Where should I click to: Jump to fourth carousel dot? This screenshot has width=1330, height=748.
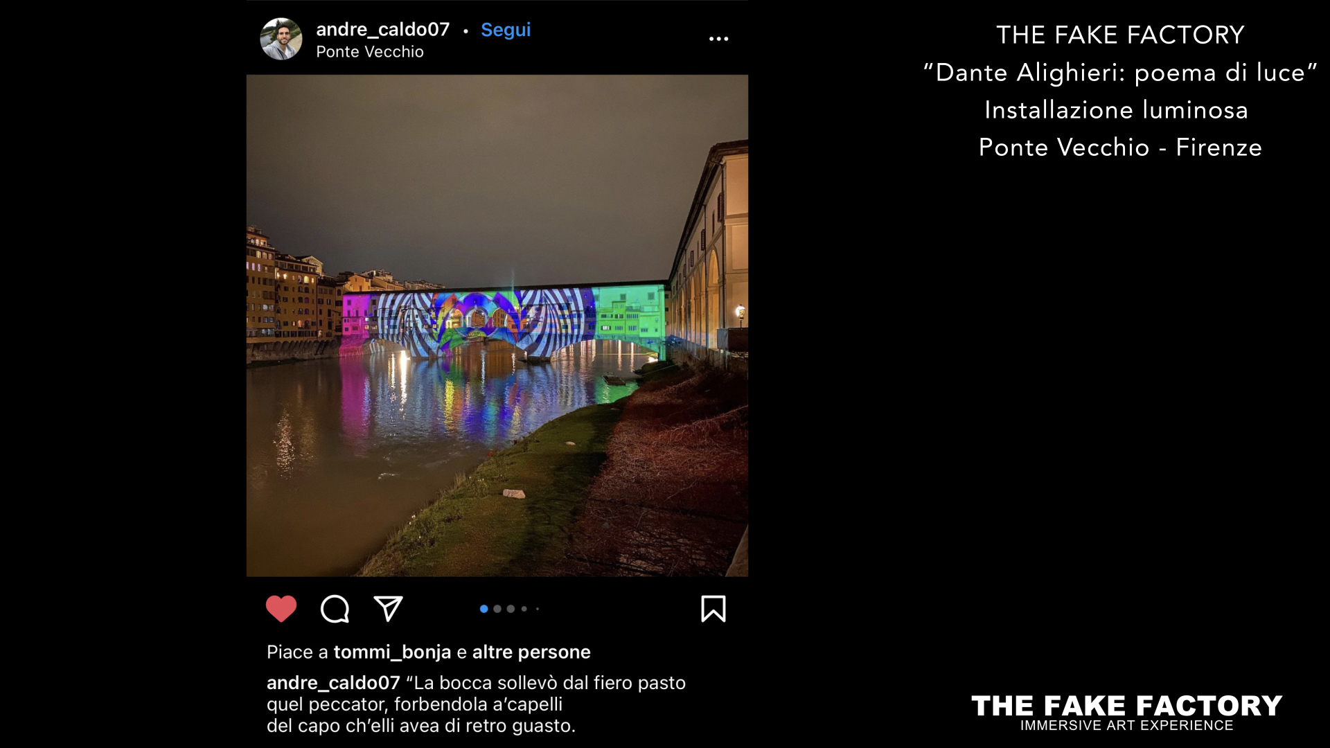click(x=524, y=609)
